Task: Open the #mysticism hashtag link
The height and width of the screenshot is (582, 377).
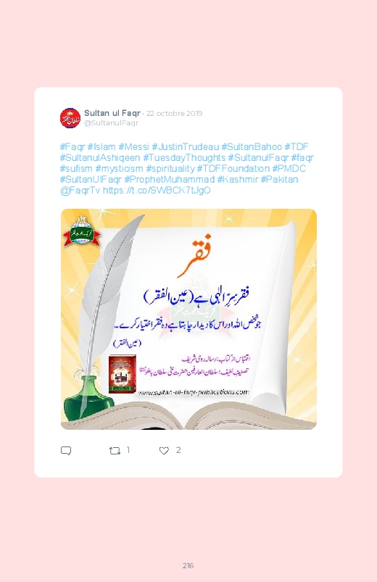Action: coord(119,169)
